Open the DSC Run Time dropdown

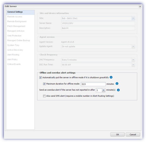pos(133,65)
